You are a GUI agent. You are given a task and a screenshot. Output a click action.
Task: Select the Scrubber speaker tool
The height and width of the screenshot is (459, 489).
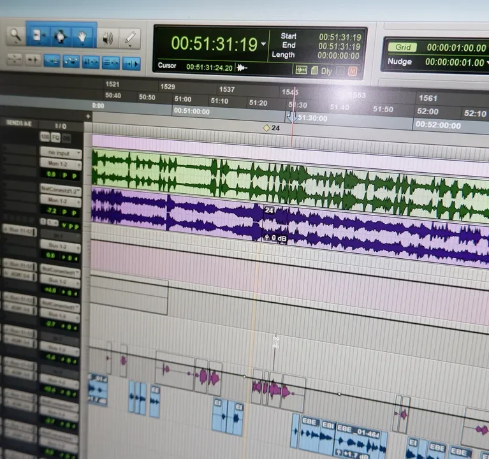point(107,38)
